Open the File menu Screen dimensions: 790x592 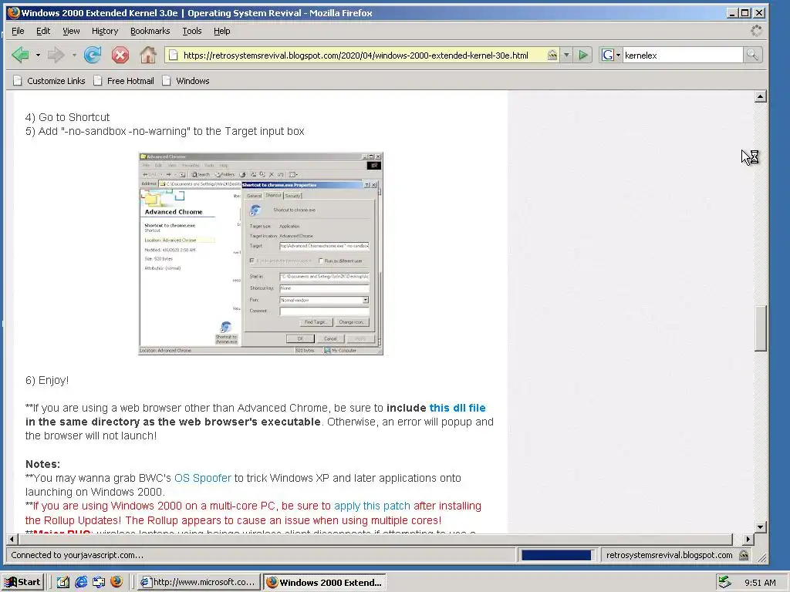point(18,31)
